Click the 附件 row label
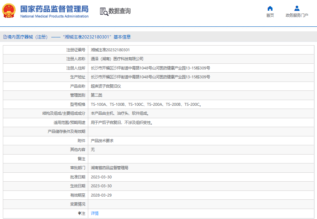Screen dimensions: 317x219 (x=81, y=141)
